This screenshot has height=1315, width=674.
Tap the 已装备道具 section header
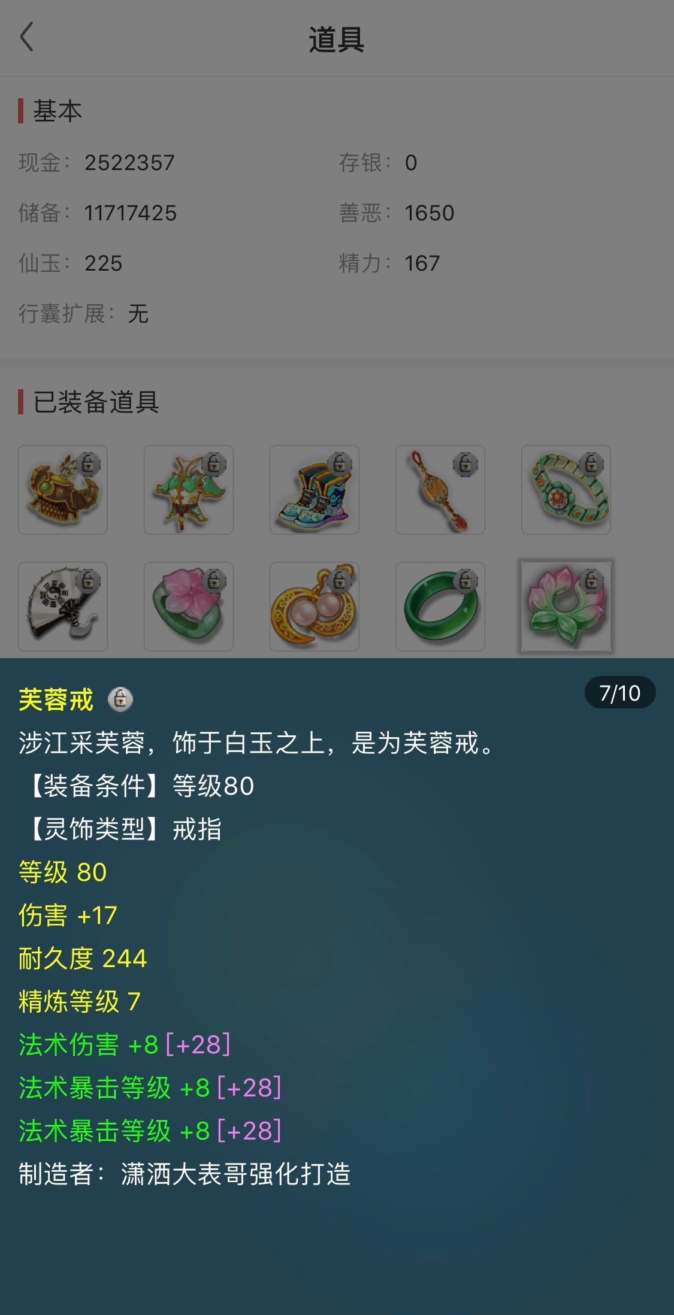coord(96,402)
